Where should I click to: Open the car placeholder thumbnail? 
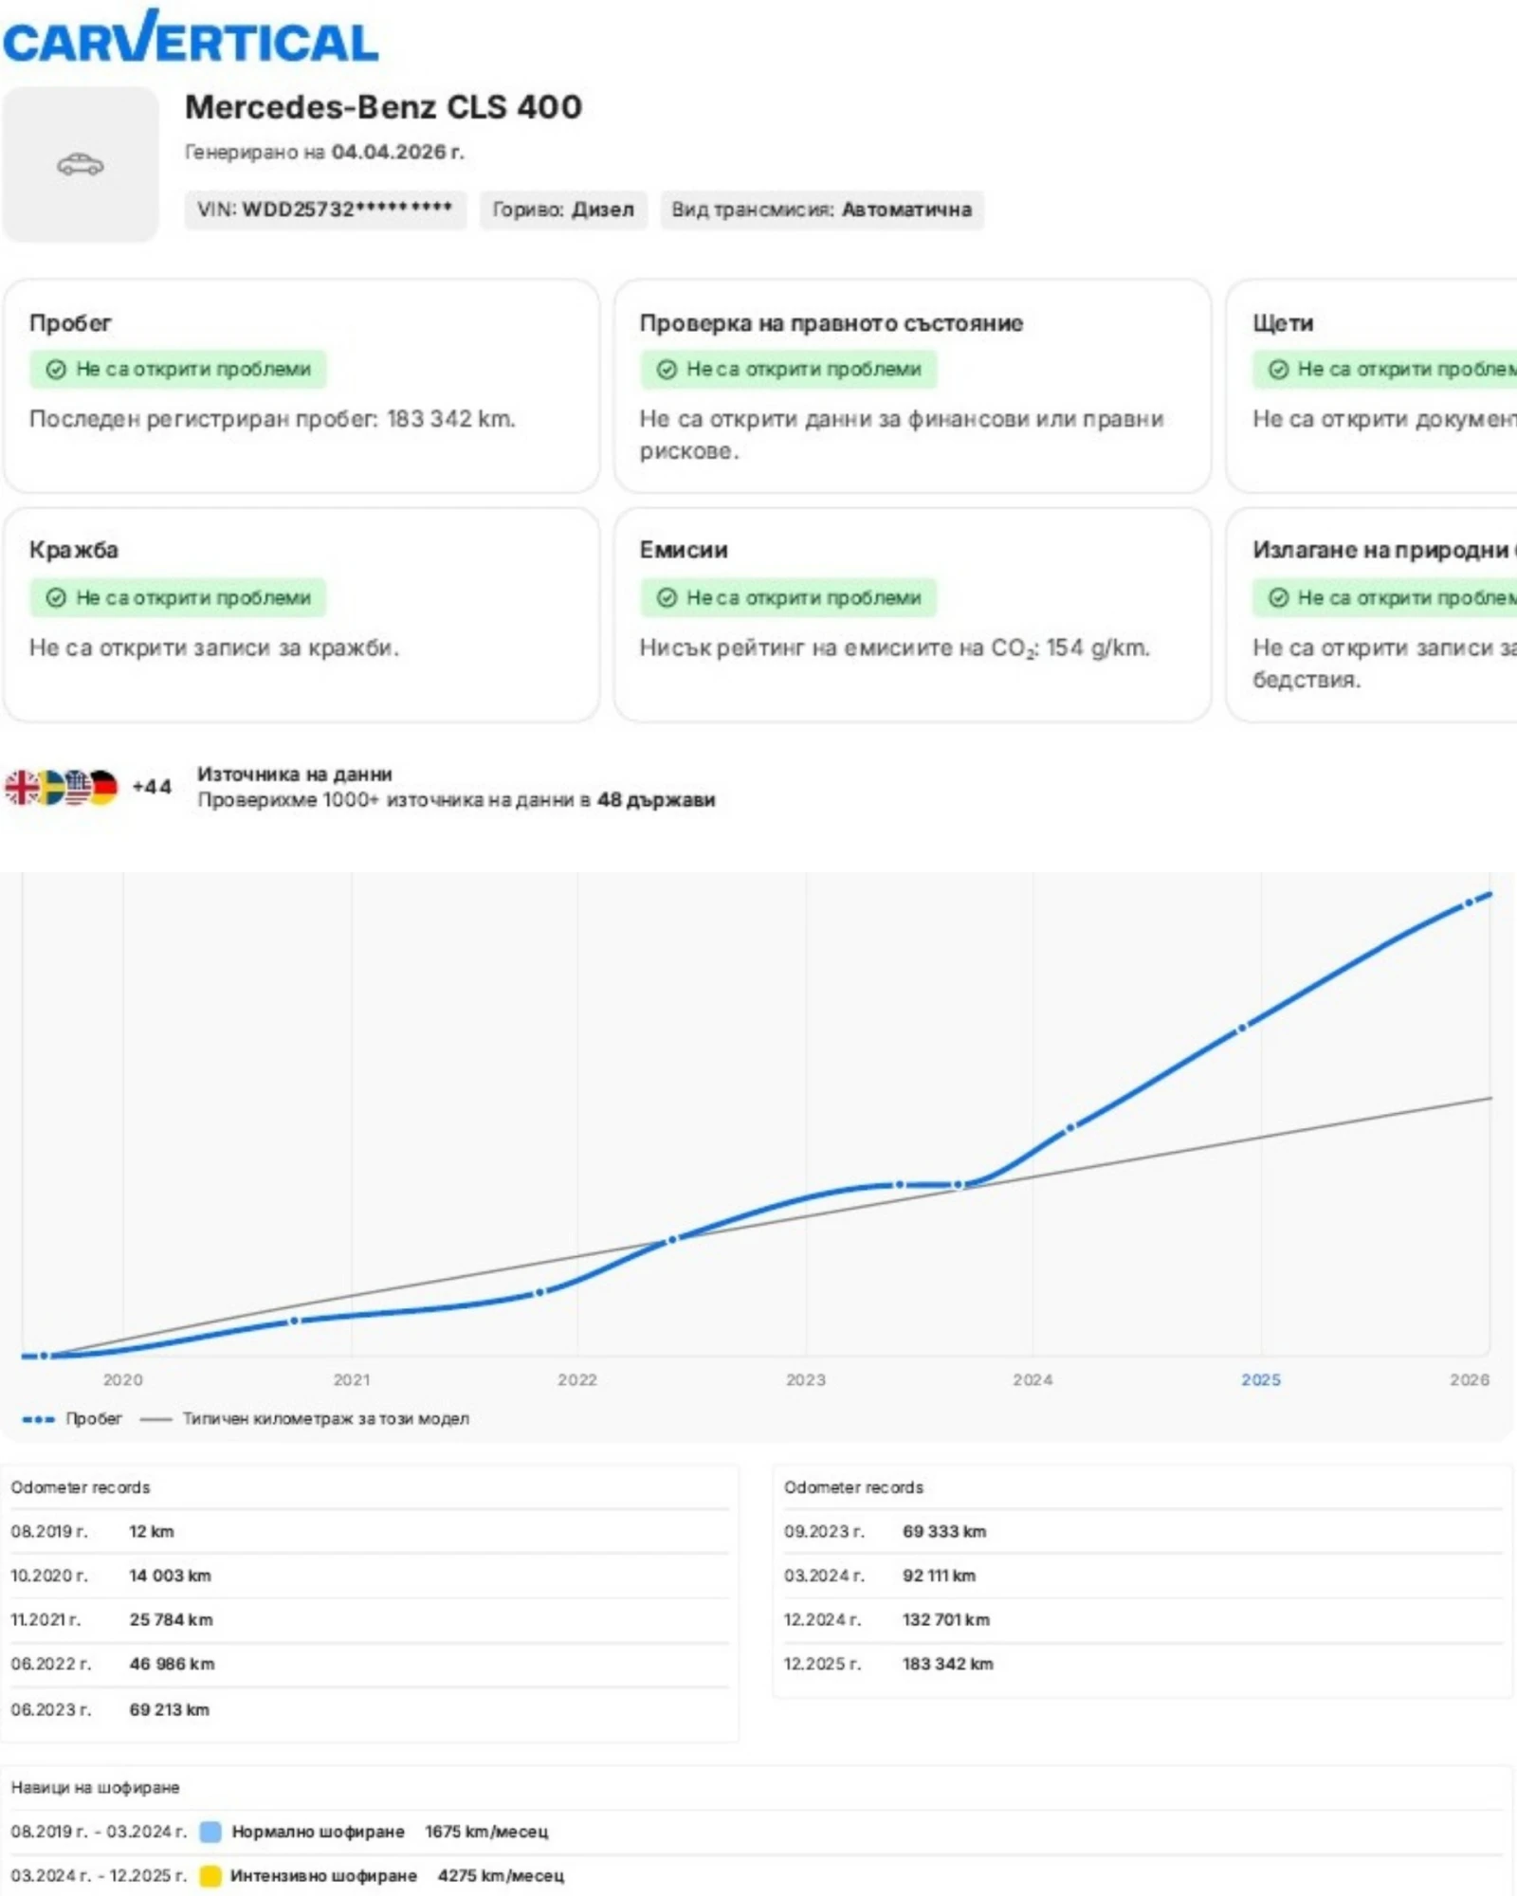pos(81,165)
